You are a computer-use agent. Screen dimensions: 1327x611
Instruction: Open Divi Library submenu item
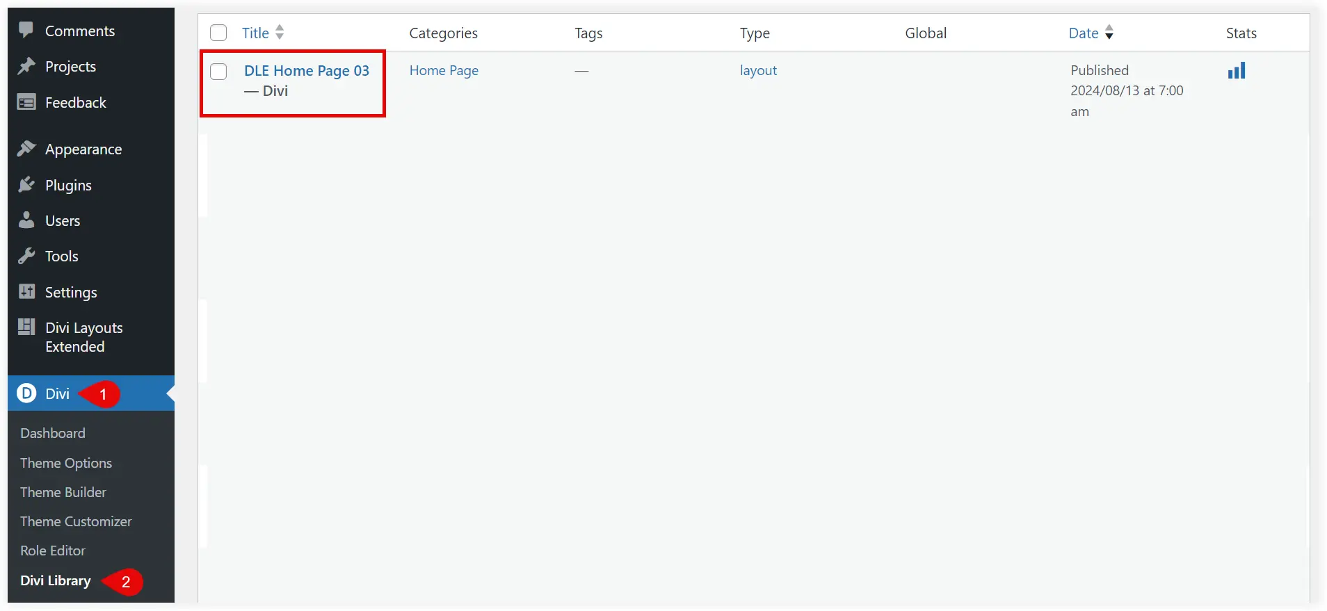click(56, 580)
